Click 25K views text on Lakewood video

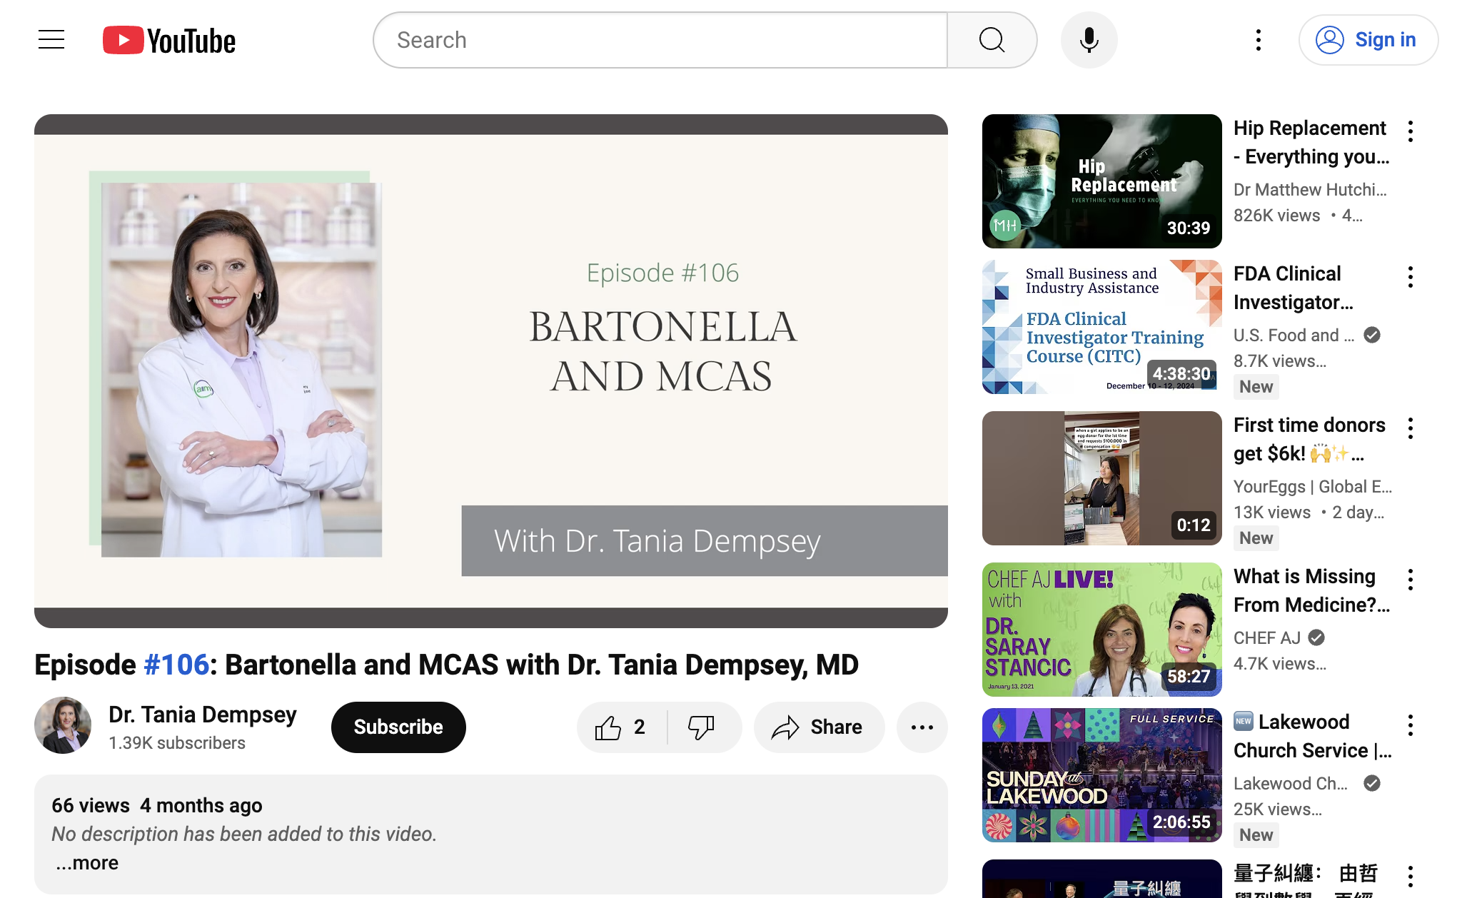point(1278,809)
